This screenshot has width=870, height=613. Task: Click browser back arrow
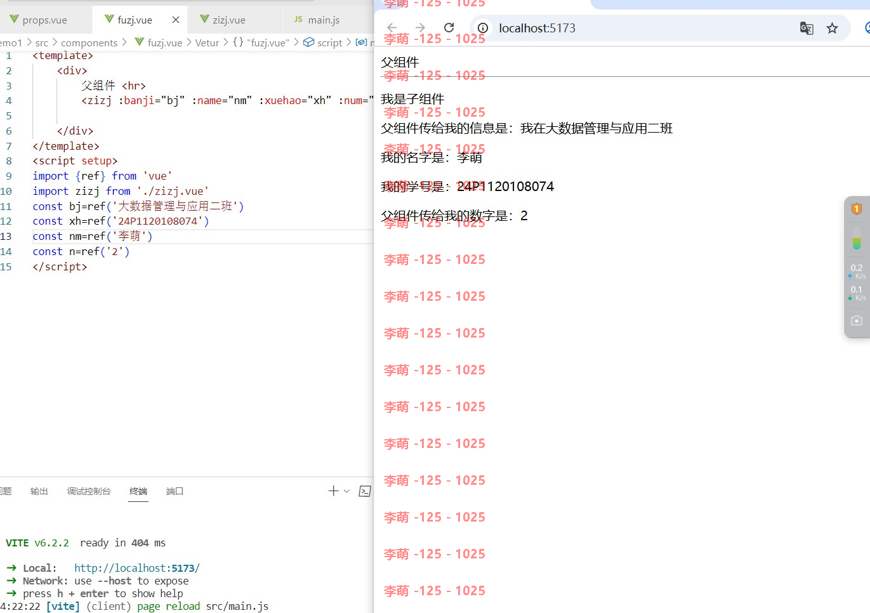(392, 28)
